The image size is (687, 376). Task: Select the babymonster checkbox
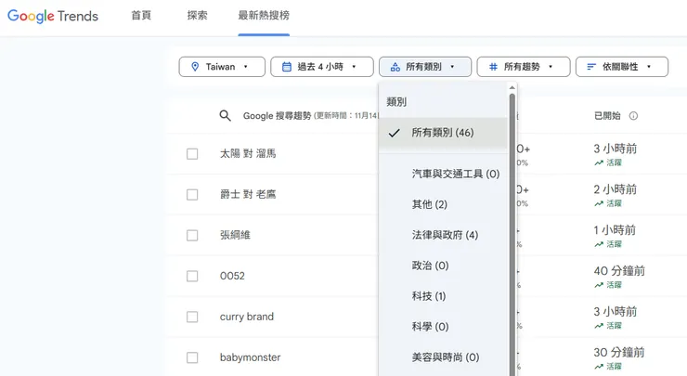coord(192,357)
